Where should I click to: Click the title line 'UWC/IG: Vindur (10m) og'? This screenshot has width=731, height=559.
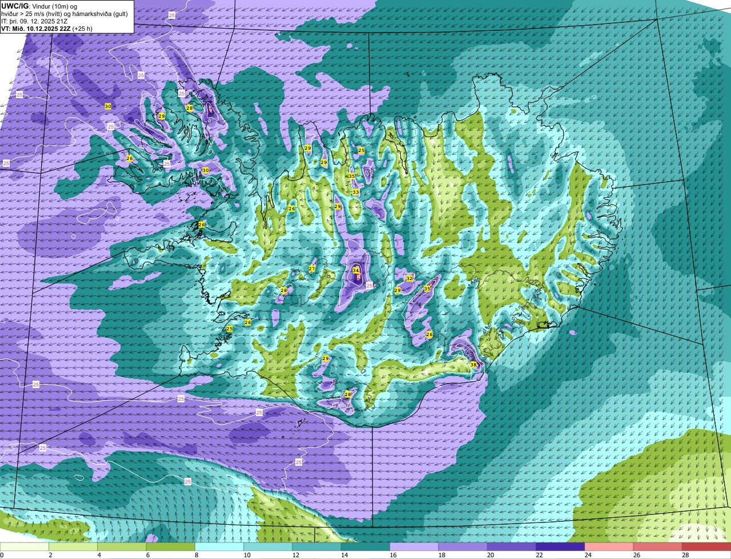click(39, 6)
